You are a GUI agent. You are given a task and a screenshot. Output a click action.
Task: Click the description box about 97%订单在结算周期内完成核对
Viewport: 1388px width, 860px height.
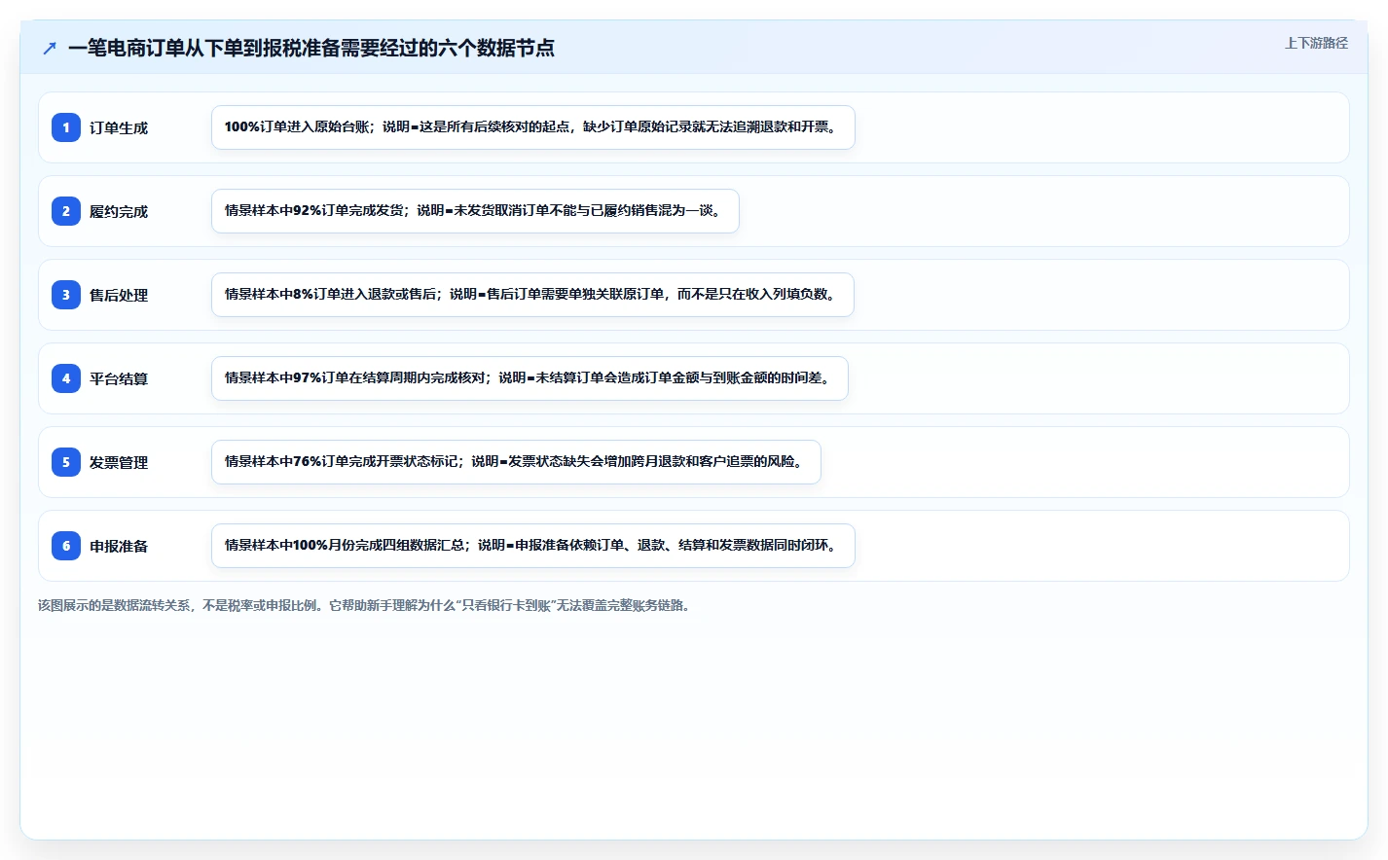[x=530, y=378]
